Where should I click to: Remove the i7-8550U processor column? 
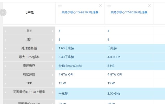149,6
